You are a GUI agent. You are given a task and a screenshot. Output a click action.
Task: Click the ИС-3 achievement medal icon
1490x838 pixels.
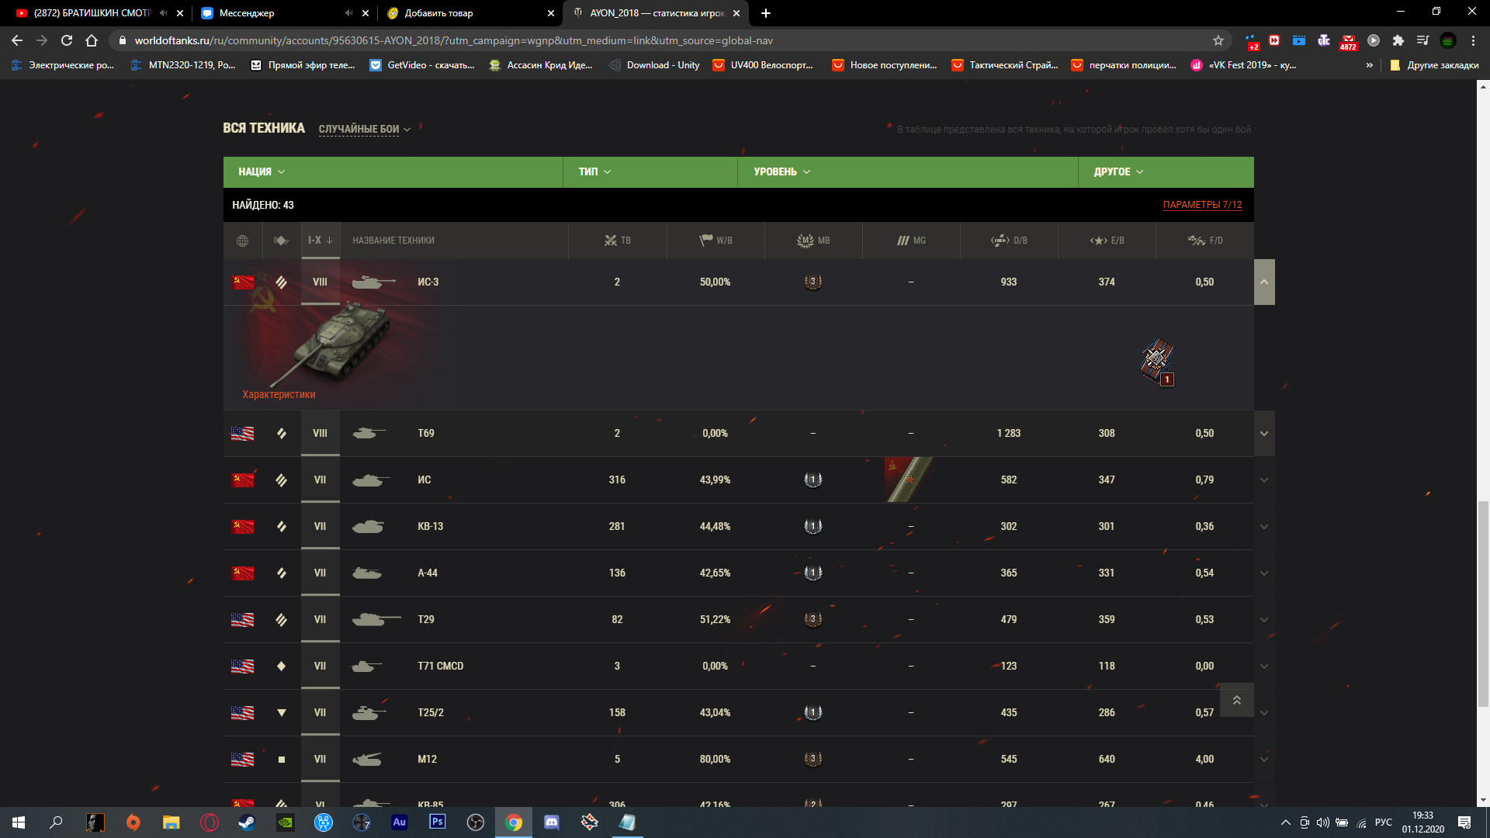point(1156,360)
